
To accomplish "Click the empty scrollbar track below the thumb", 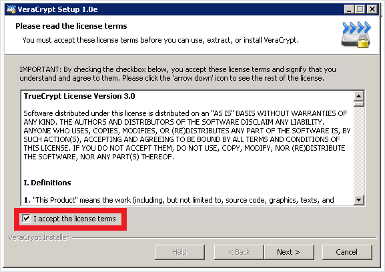I will pos(359,151).
